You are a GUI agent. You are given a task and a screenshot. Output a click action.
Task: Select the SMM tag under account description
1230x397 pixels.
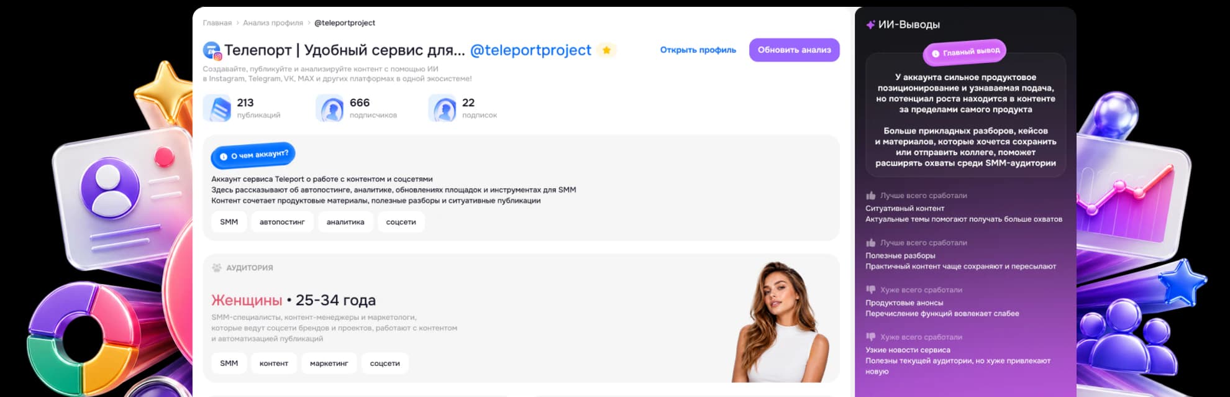(229, 222)
